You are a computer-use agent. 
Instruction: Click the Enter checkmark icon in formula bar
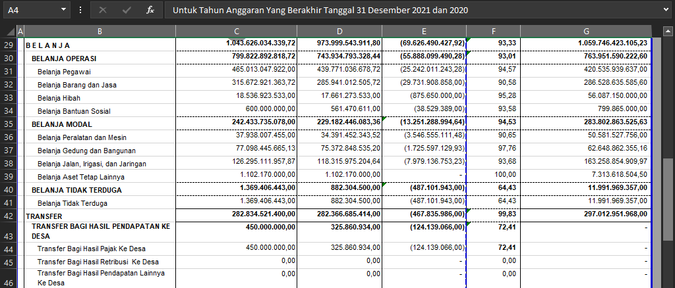(x=127, y=11)
